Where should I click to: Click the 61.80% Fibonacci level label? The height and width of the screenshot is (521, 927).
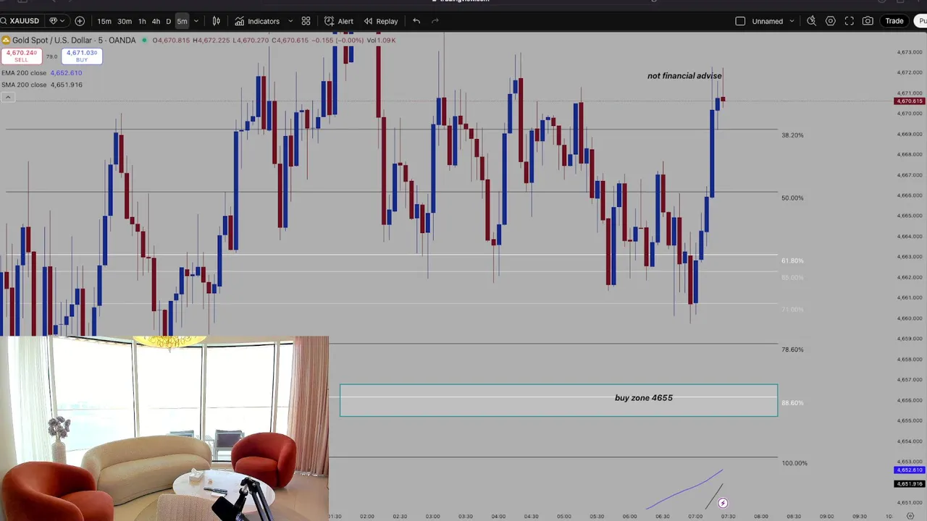pyautogui.click(x=792, y=260)
